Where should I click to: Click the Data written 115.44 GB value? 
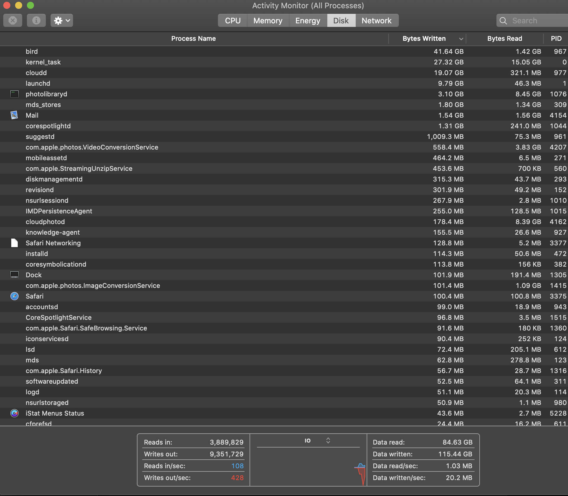tap(455, 454)
